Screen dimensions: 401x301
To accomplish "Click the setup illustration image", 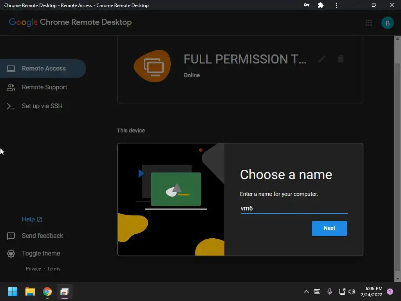I will pyautogui.click(x=171, y=199).
